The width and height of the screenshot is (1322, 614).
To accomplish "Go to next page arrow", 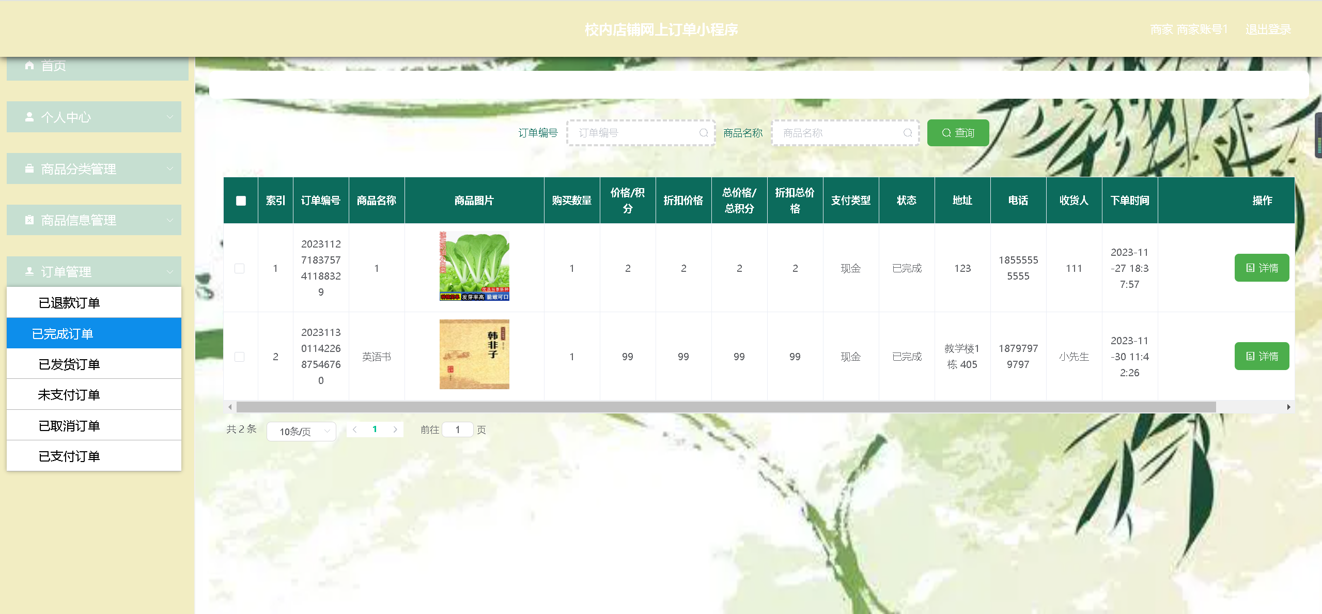I will 395,429.
